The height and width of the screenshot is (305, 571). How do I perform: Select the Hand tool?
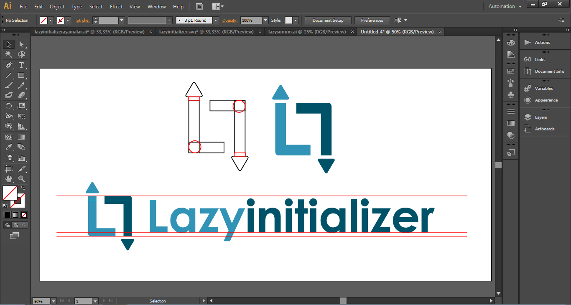tap(8, 179)
